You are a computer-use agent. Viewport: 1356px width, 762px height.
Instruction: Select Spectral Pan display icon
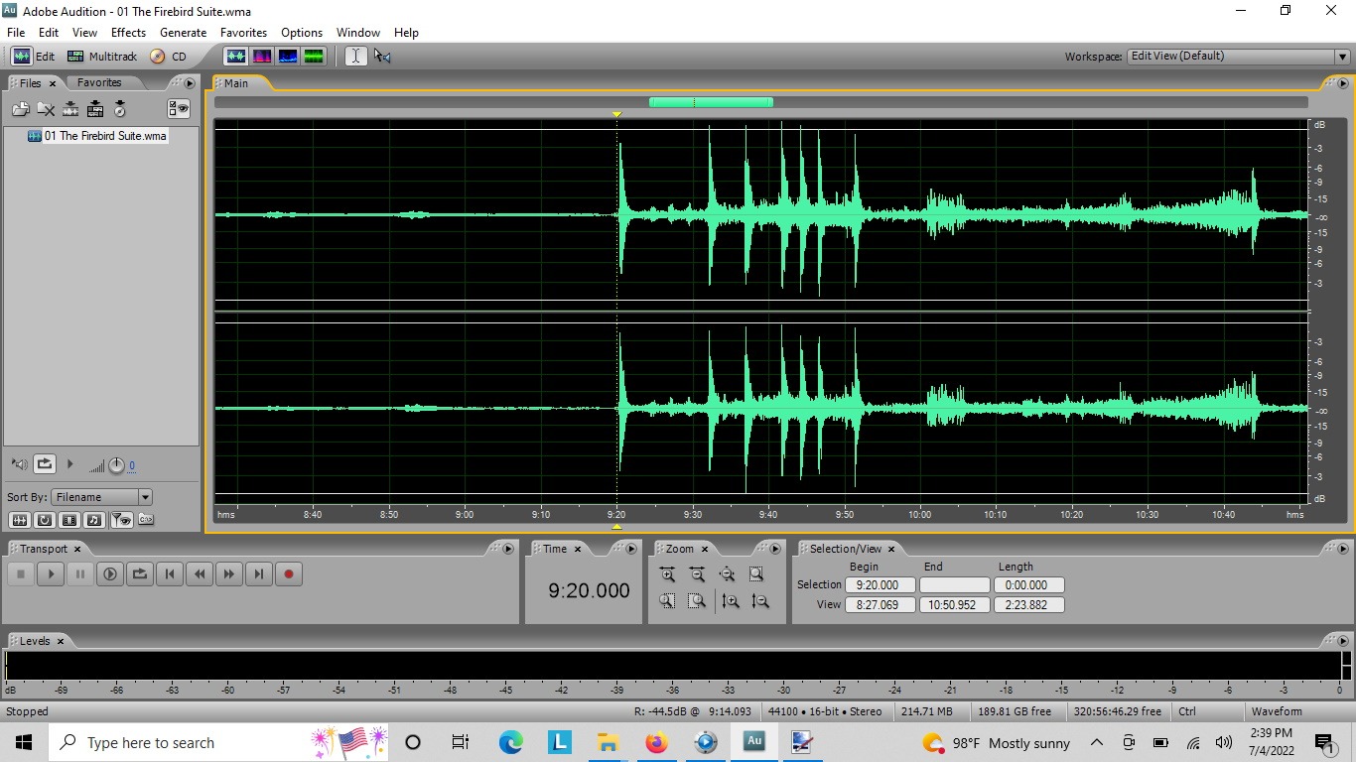pyautogui.click(x=288, y=57)
